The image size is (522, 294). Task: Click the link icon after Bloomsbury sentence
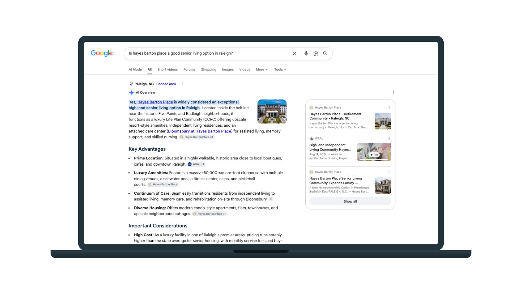point(271,199)
